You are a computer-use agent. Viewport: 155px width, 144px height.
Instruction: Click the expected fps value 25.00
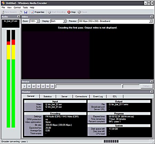pos(48,128)
